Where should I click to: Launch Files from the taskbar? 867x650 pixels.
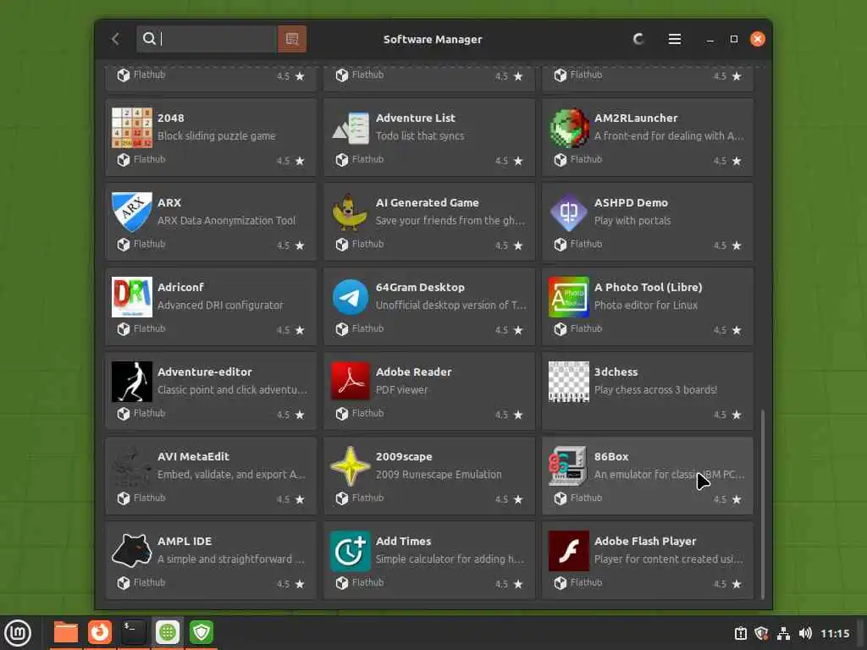pyautogui.click(x=66, y=632)
